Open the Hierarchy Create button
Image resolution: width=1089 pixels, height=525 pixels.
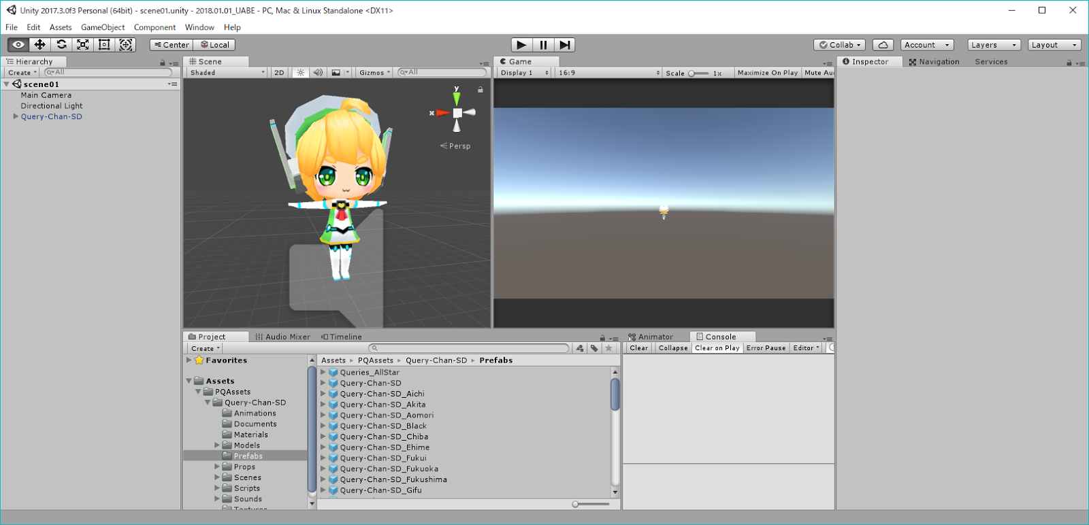(x=22, y=72)
